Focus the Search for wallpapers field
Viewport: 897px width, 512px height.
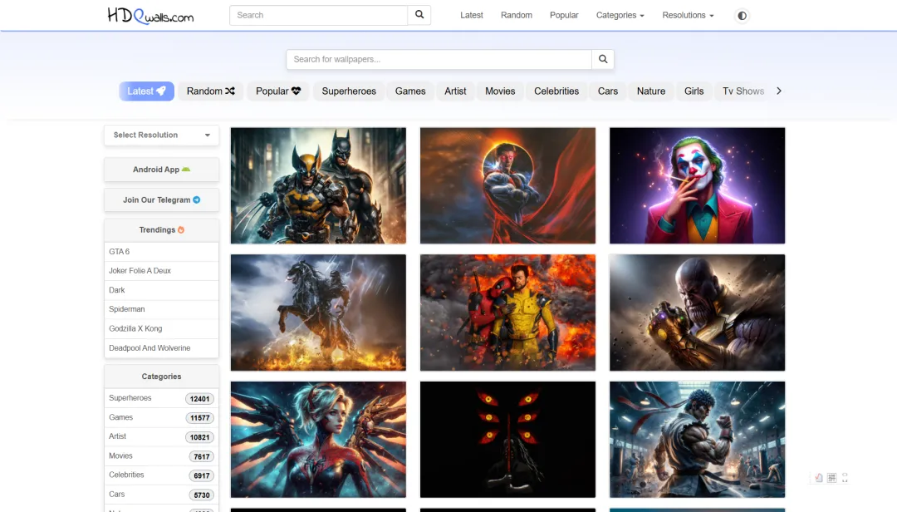tap(439, 59)
